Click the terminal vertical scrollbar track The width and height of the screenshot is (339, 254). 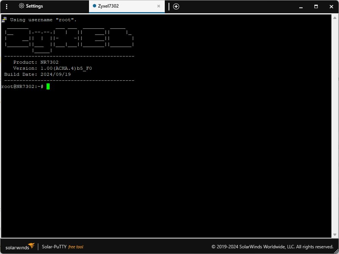(x=335, y=133)
